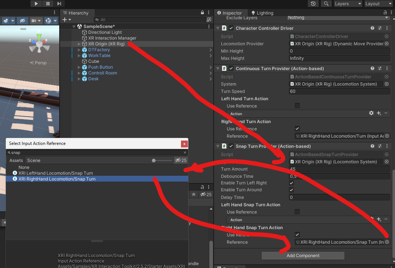Uncheck Enable Turn Around
This screenshot has height=268, width=395.
click(291, 190)
